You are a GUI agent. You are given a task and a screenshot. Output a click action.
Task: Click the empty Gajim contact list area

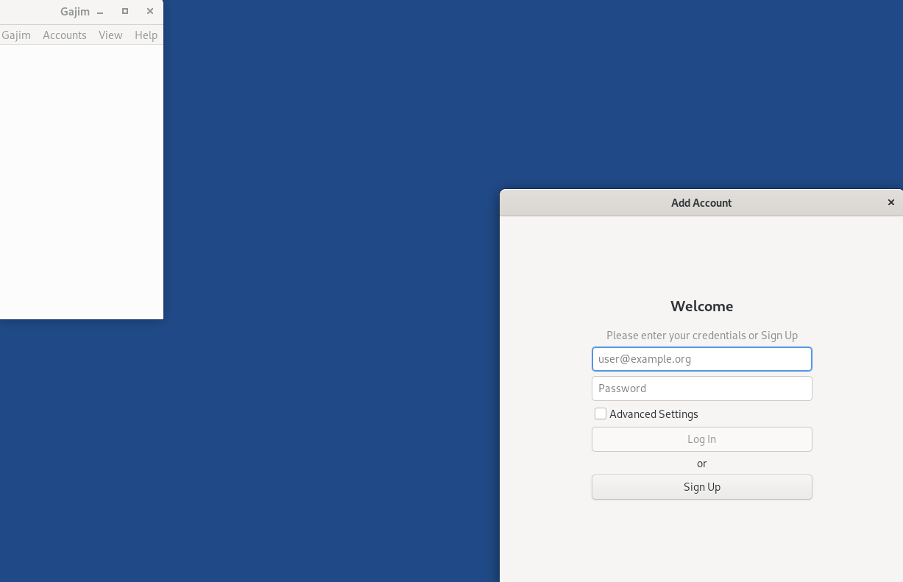coord(81,184)
